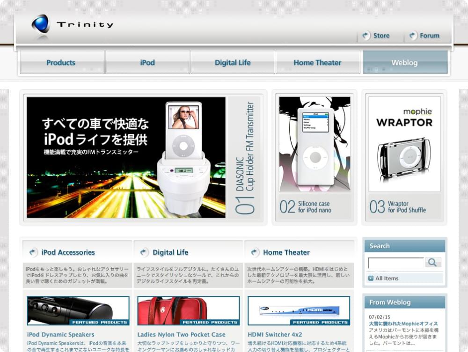Viewport: 468px width, 352px height.
Task: Select the Digital Life navigation tab
Action: (233, 63)
